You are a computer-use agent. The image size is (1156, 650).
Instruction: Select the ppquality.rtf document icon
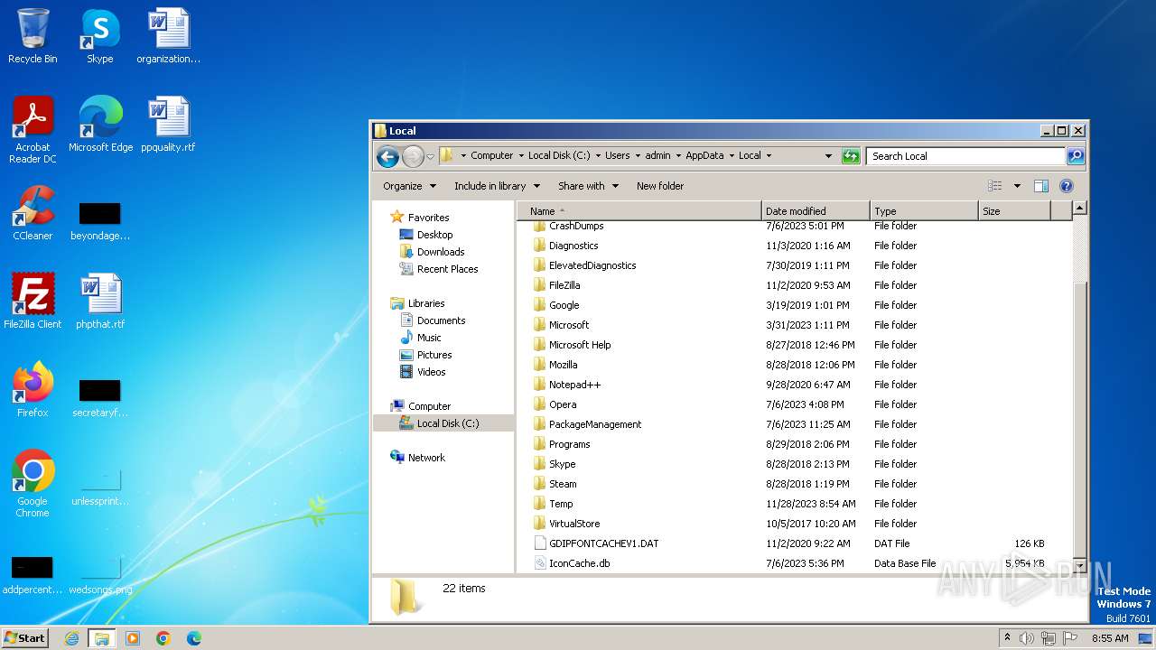click(x=168, y=125)
